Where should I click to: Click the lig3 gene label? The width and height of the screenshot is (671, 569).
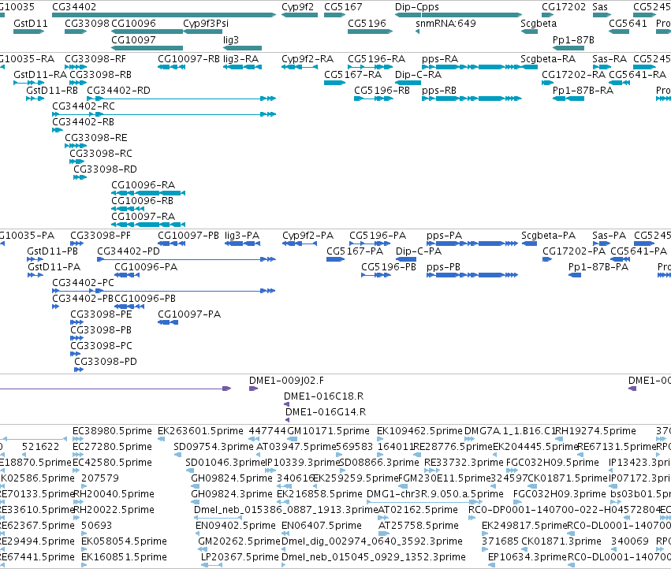(x=231, y=39)
